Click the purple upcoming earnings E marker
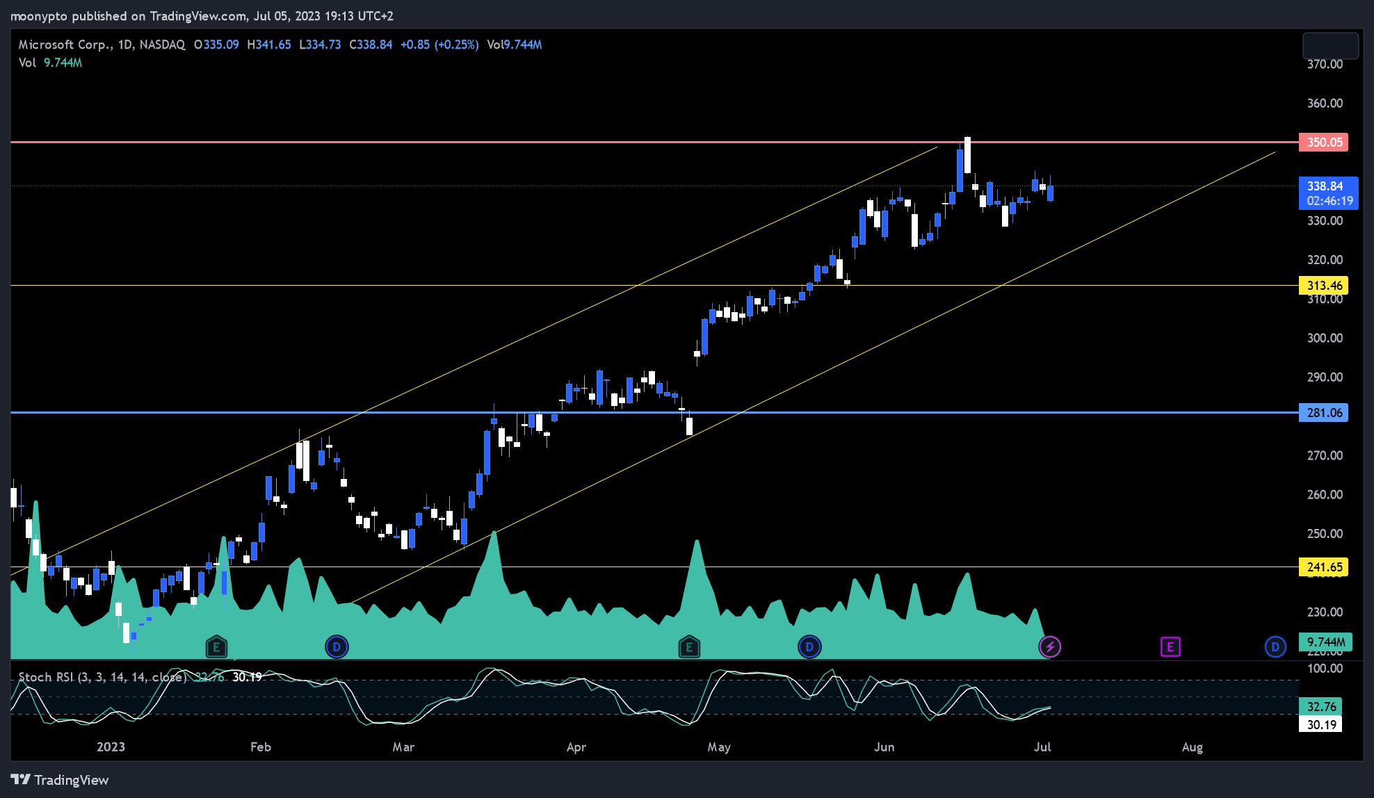The width and height of the screenshot is (1374, 798). point(1170,647)
